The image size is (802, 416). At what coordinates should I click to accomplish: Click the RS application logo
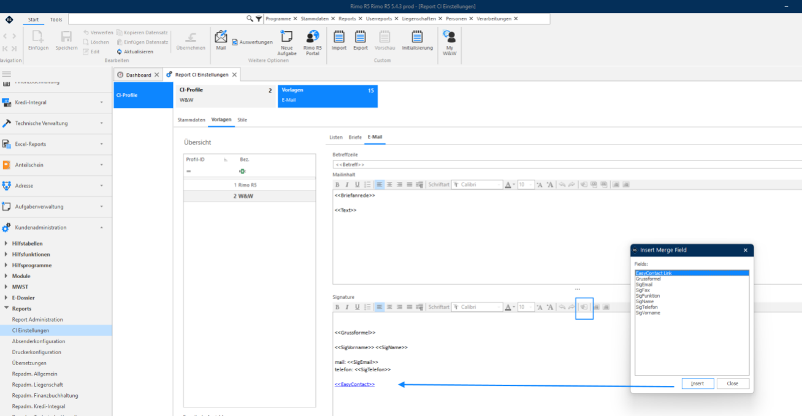9,20
